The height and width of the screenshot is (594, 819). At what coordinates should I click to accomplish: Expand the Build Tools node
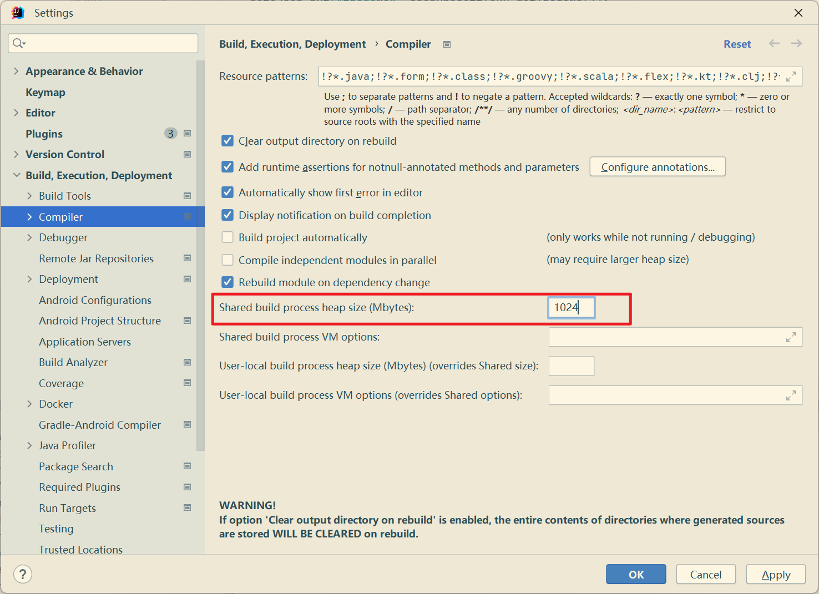29,196
